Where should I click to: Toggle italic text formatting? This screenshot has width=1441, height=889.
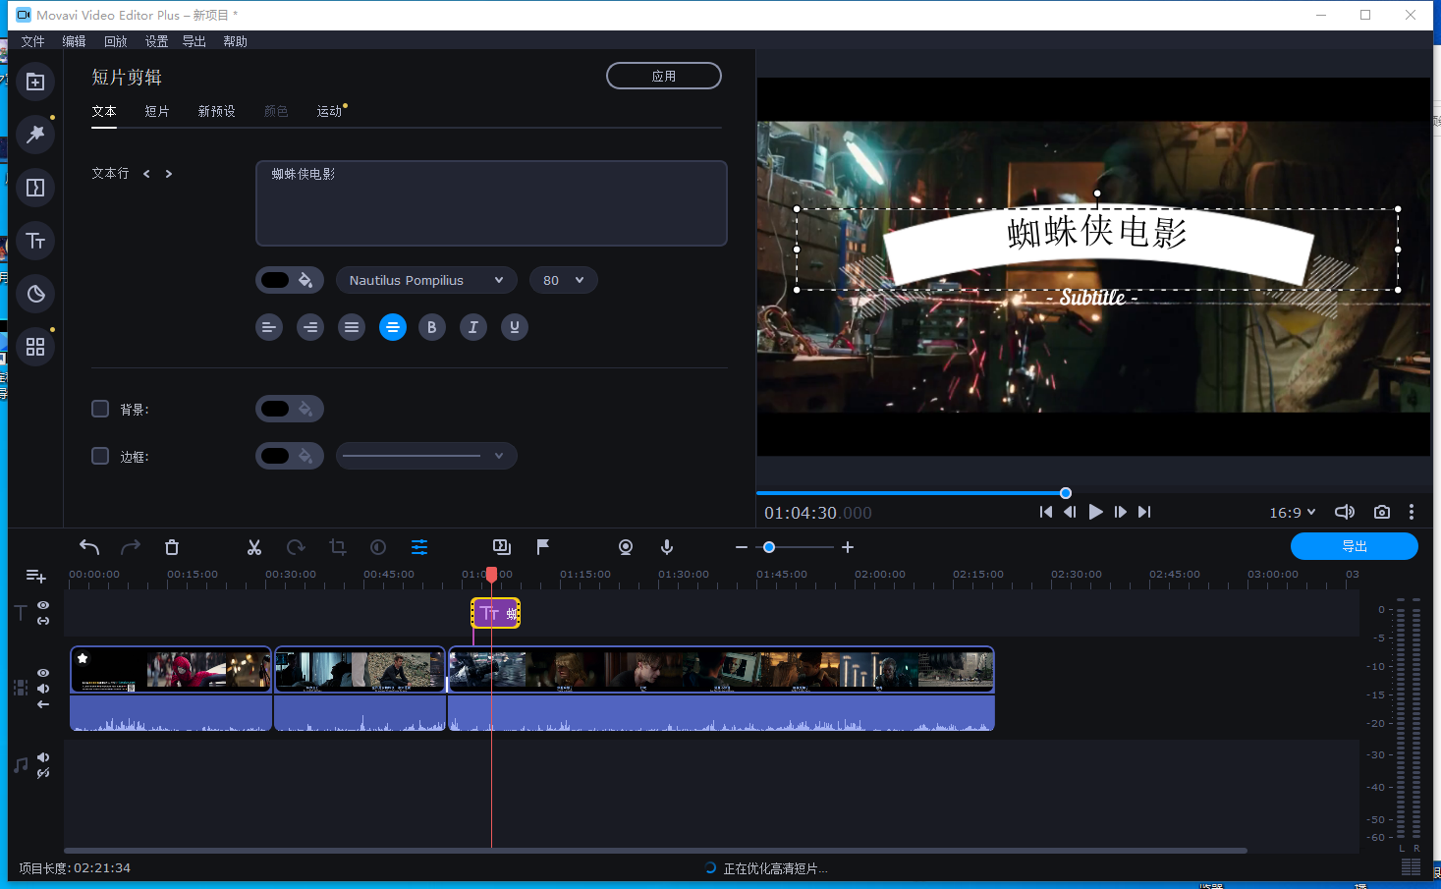click(473, 327)
